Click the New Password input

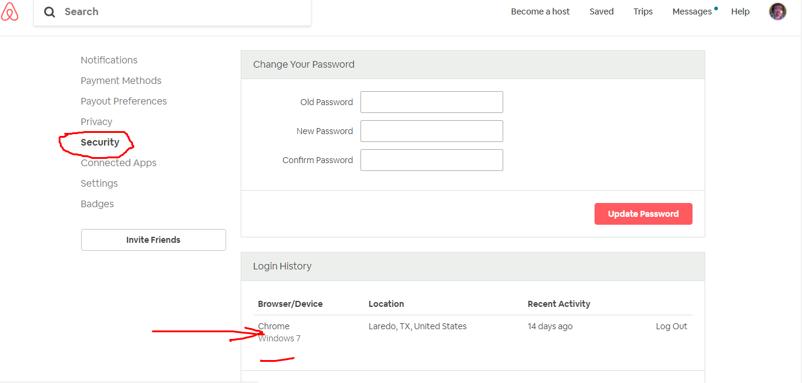click(x=431, y=131)
